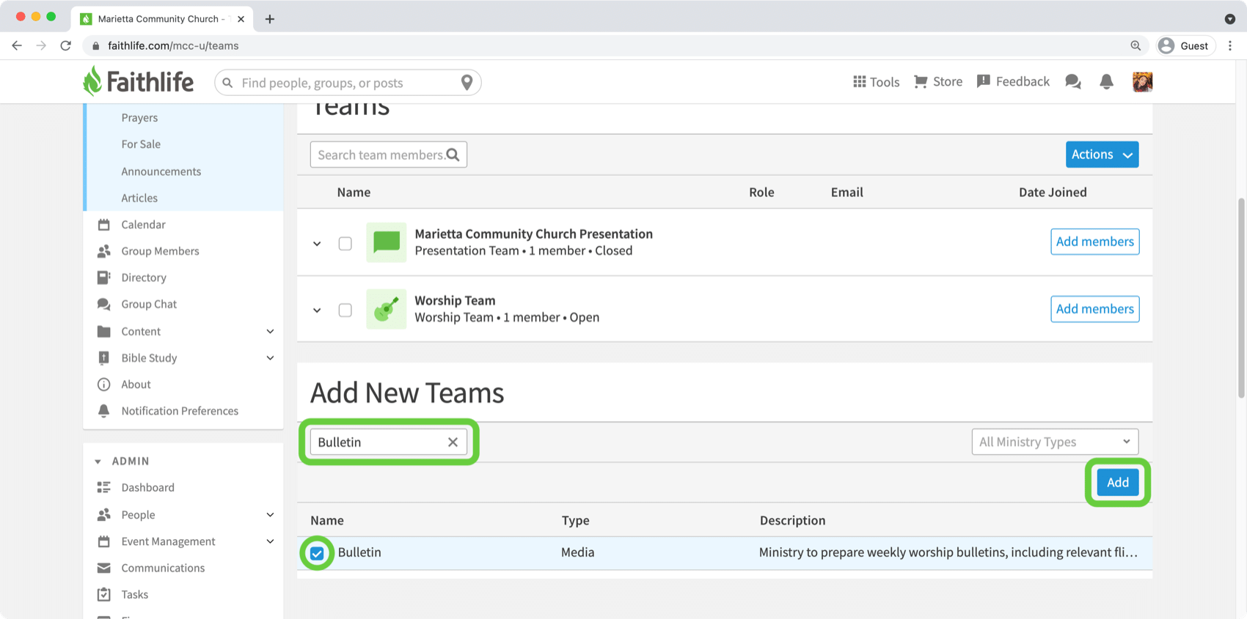This screenshot has width=1247, height=619.
Task: Open Tasks in the admin menu
Action: [134, 594]
